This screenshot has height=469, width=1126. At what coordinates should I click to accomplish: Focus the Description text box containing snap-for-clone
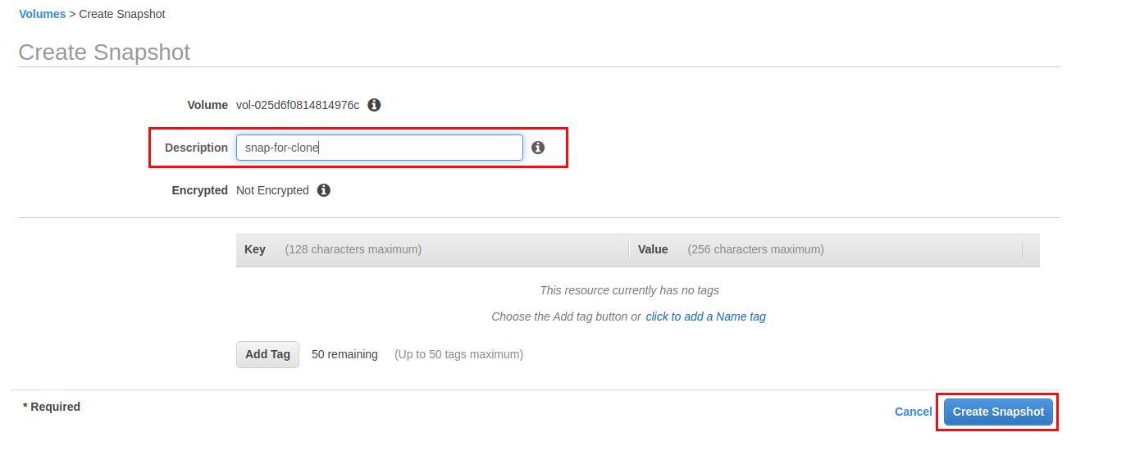click(380, 148)
